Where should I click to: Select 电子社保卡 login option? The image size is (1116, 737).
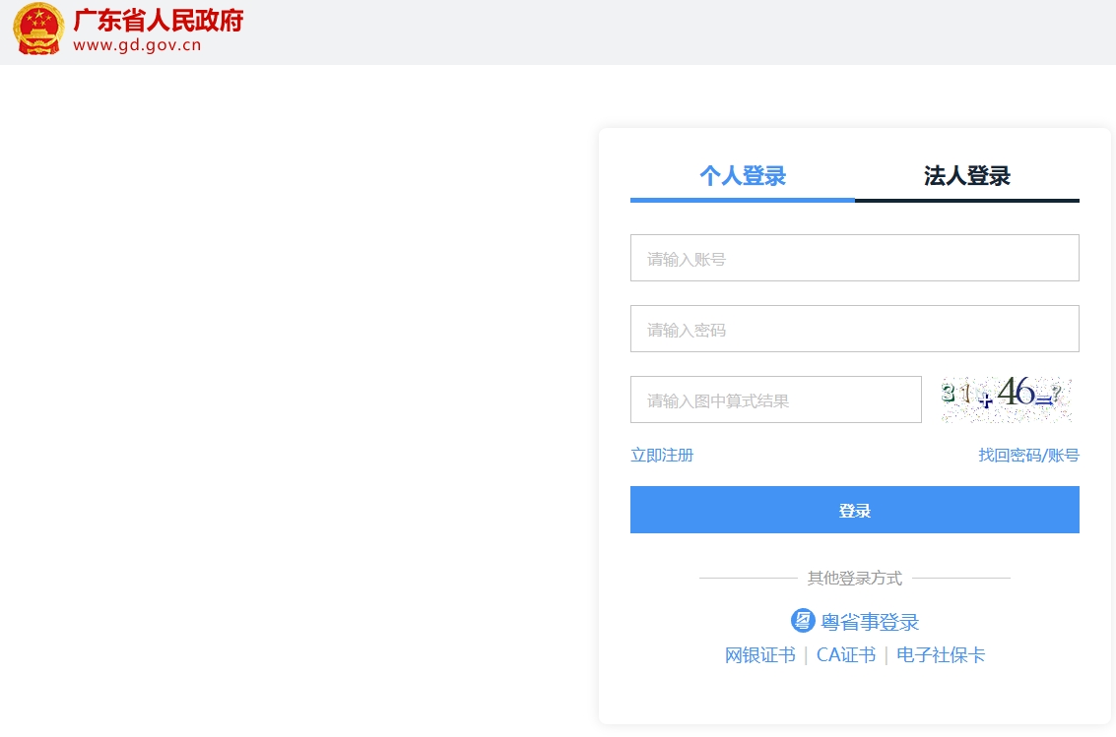tap(941, 654)
